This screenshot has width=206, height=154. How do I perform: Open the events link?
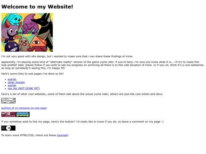pyautogui.click(x=12, y=79)
